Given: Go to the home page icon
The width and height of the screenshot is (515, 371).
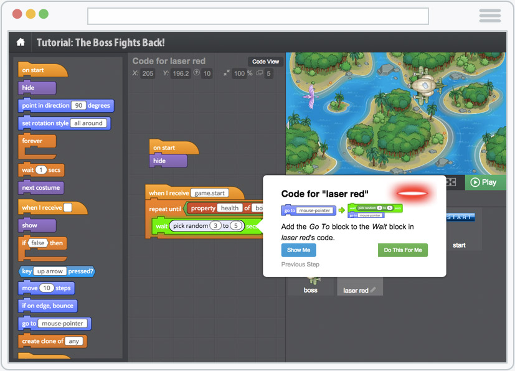Looking at the screenshot, I should 21,42.
